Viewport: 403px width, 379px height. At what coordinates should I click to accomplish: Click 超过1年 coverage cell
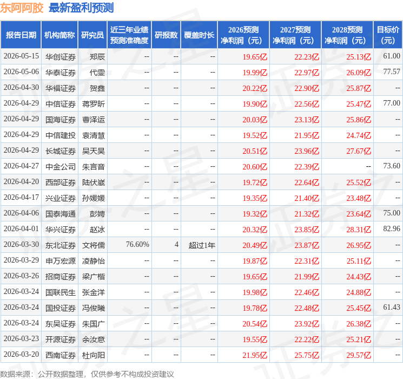click(202, 245)
